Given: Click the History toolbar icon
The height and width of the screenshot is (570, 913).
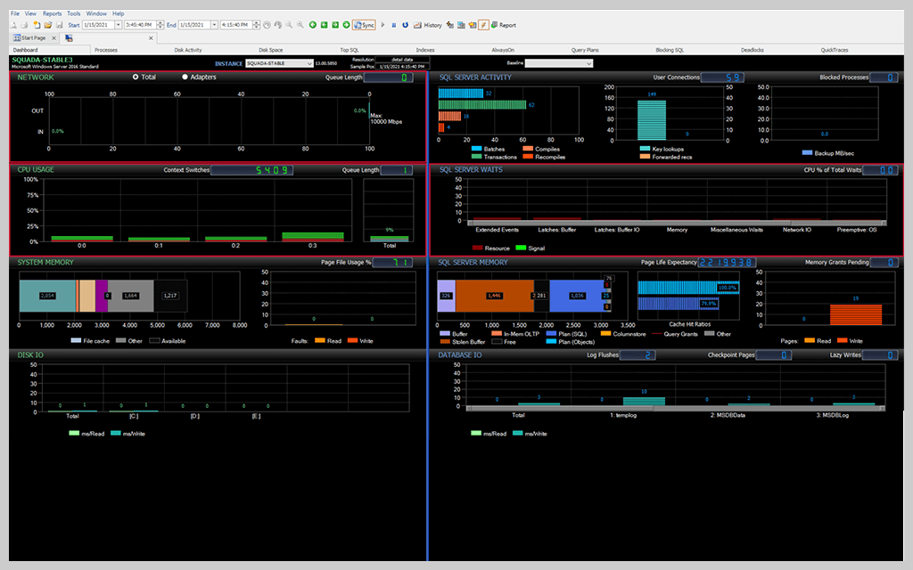Looking at the screenshot, I should pyautogui.click(x=433, y=25).
